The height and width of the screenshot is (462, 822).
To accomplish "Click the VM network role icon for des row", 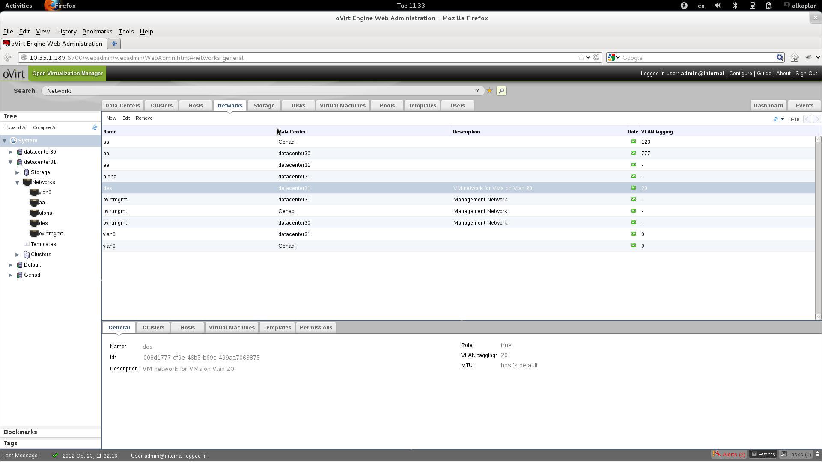I will tap(634, 188).
